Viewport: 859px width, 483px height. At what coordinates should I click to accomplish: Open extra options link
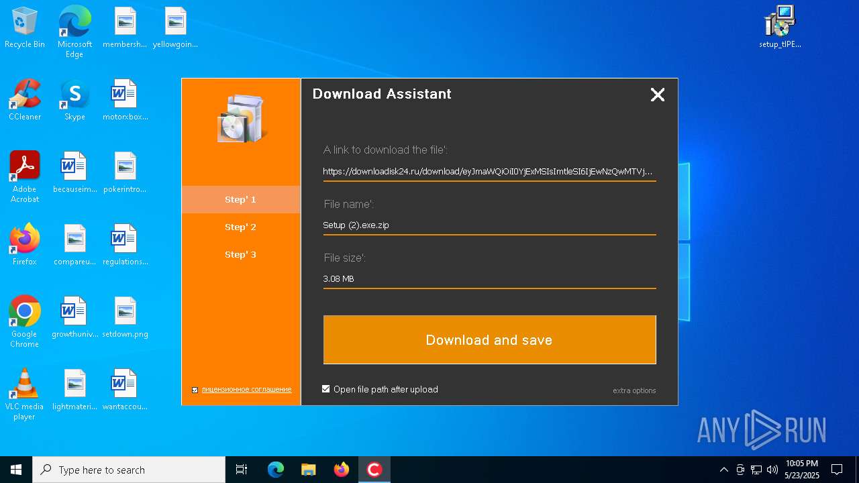[634, 390]
